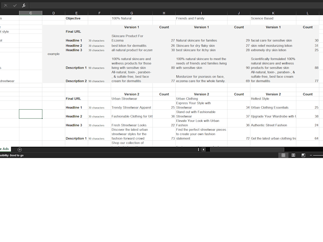Select column I header
Viewport: 323px width, 242px height.
(x=201, y=13)
